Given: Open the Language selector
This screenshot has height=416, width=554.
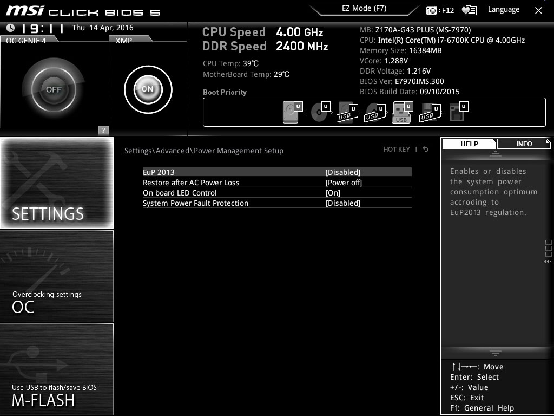Looking at the screenshot, I should pos(504,10).
